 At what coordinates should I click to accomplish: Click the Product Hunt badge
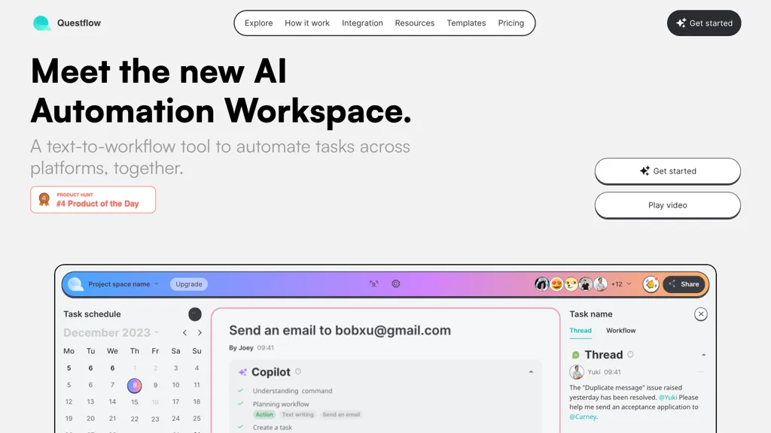[x=93, y=200]
